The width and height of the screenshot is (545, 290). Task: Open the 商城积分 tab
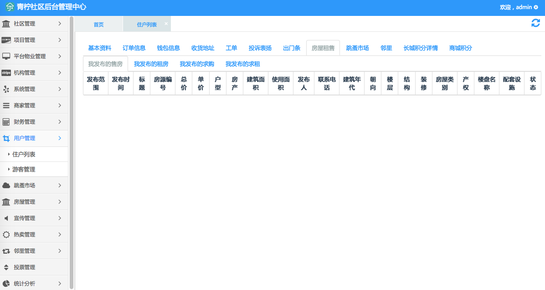coord(461,48)
